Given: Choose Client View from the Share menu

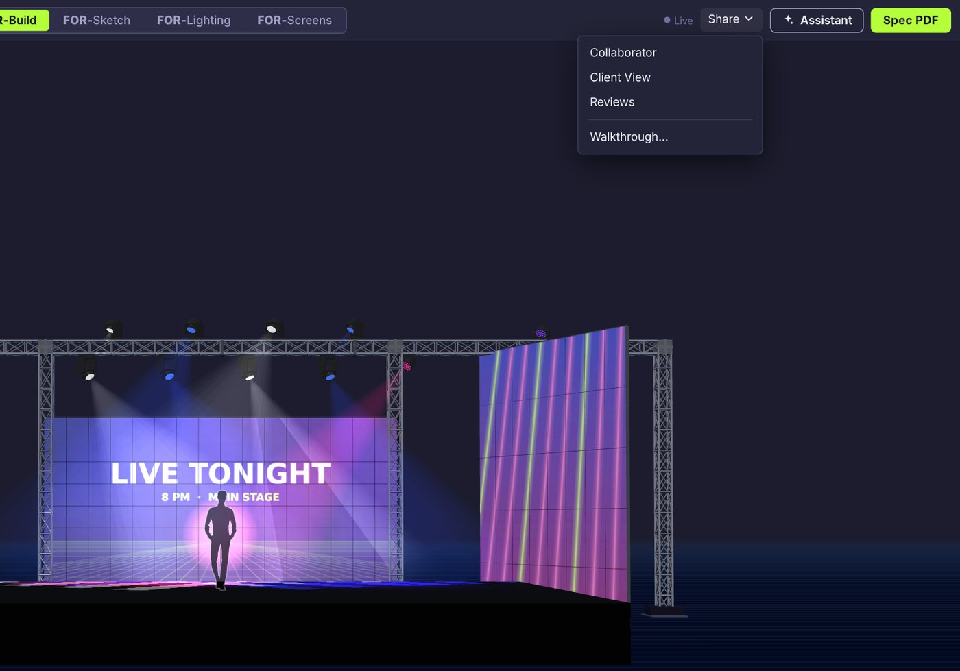Looking at the screenshot, I should [x=670, y=77].
